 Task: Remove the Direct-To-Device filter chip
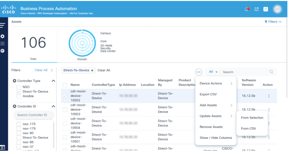coord(92,70)
